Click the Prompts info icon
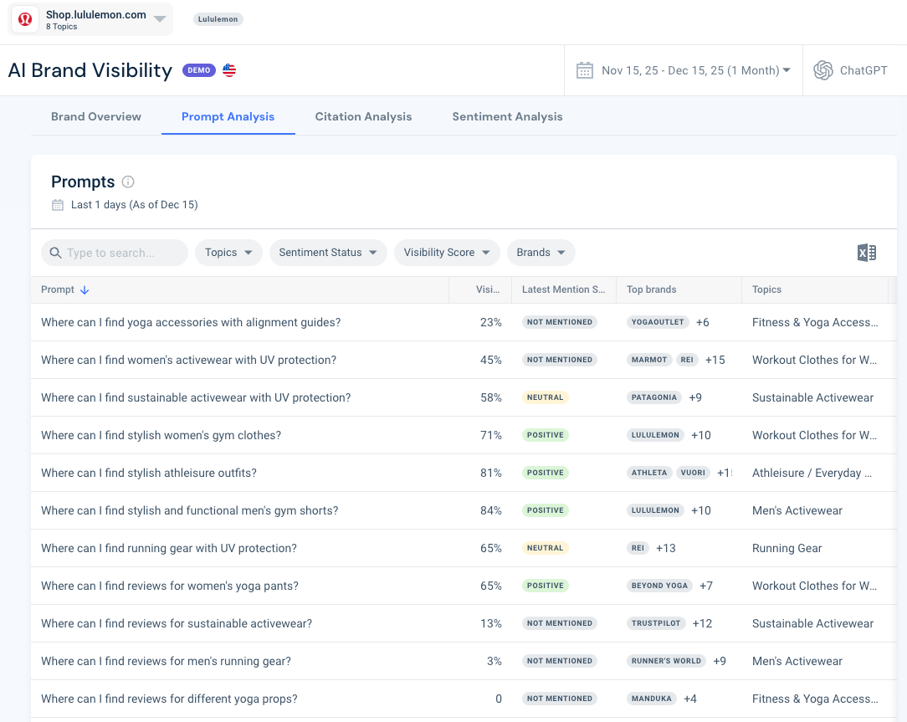Image resolution: width=907 pixels, height=722 pixels. point(128,182)
